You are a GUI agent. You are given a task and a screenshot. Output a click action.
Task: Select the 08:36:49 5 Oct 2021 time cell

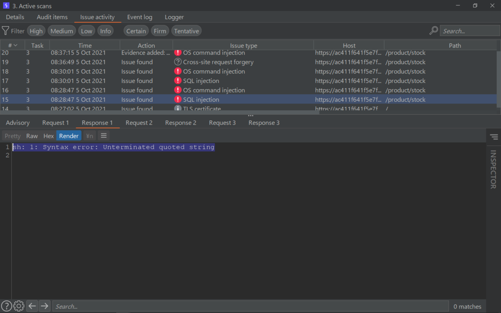coord(78,62)
